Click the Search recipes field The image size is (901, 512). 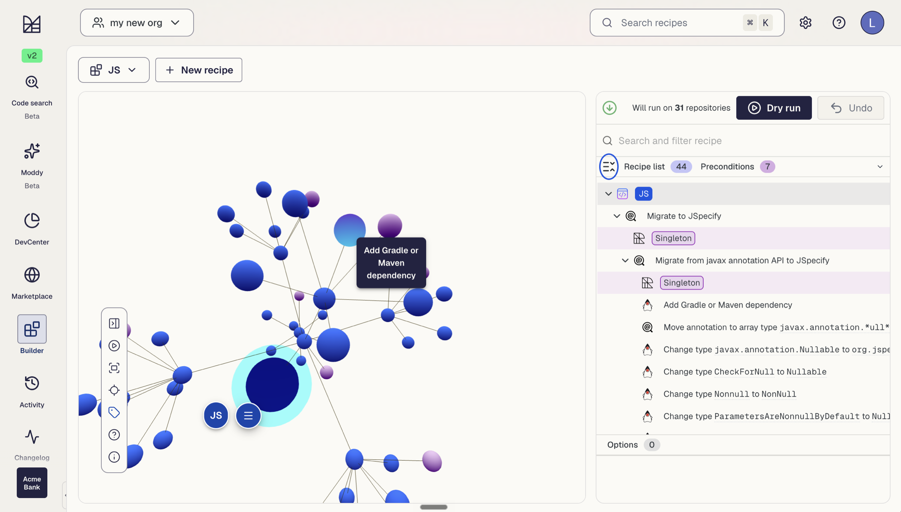pos(687,23)
